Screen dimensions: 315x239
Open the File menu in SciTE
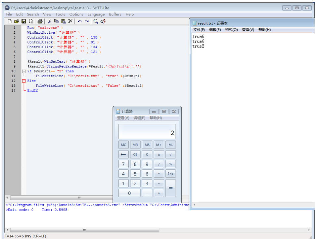(9, 14)
